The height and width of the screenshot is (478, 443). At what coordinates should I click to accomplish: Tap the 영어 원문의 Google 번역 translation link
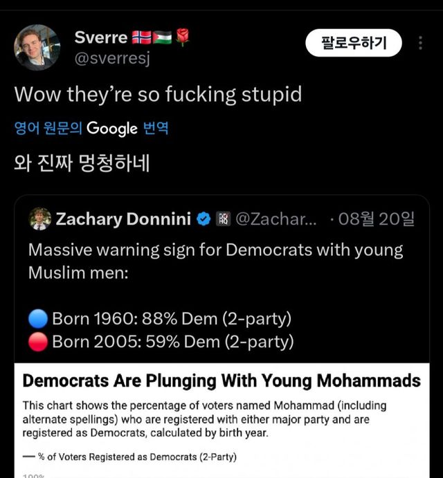click(91, 128)
